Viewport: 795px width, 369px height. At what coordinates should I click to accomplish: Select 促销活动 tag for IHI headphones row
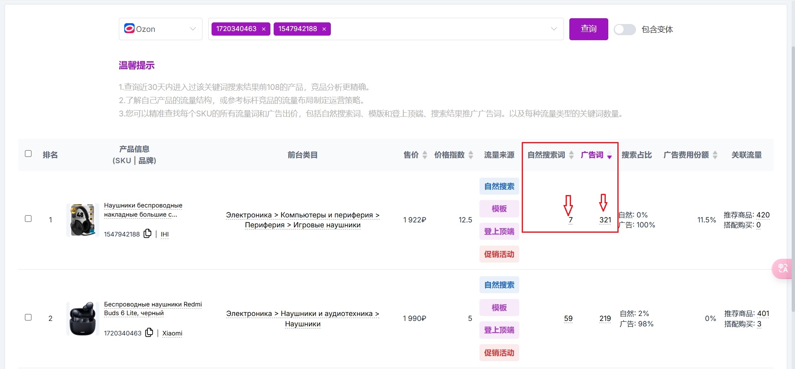(x=499, y=254)
